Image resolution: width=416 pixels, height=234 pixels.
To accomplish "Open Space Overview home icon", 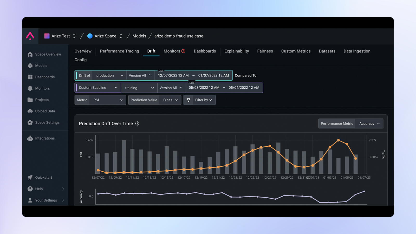I will 30,54.
